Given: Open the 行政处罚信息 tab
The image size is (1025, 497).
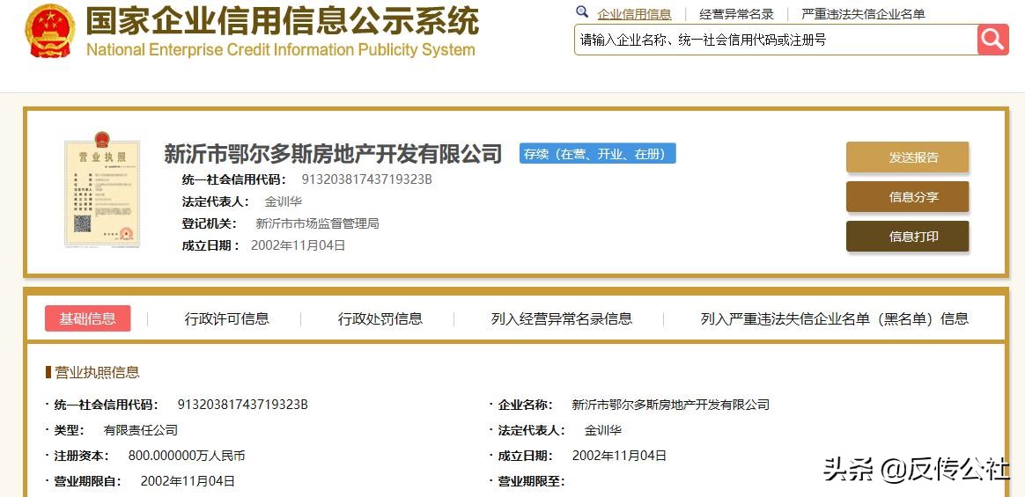Looking at the screenshot, I should (380, 318).
